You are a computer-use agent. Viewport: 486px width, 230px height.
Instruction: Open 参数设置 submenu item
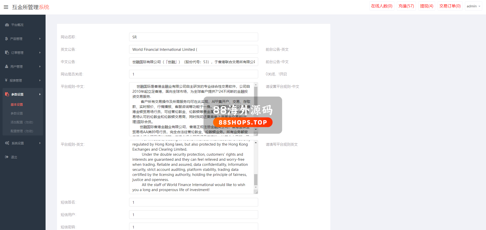click(17, 113)
